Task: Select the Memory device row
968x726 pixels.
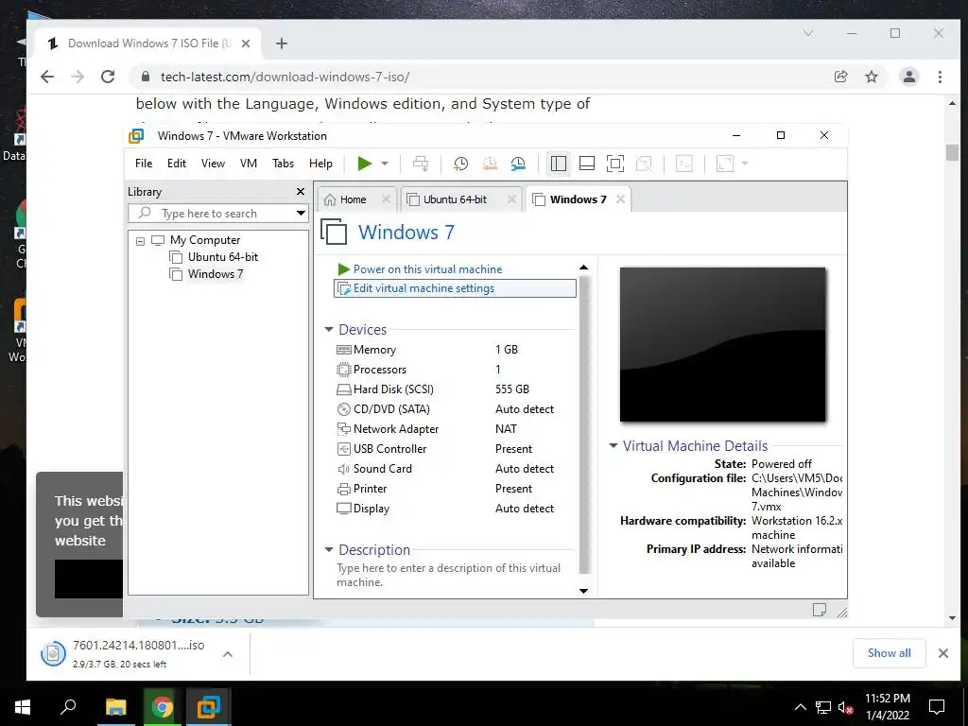Action: point(455,350)
